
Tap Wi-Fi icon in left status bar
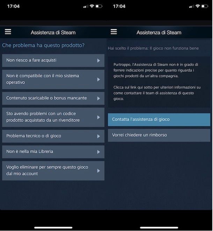[x=92, y=6]
